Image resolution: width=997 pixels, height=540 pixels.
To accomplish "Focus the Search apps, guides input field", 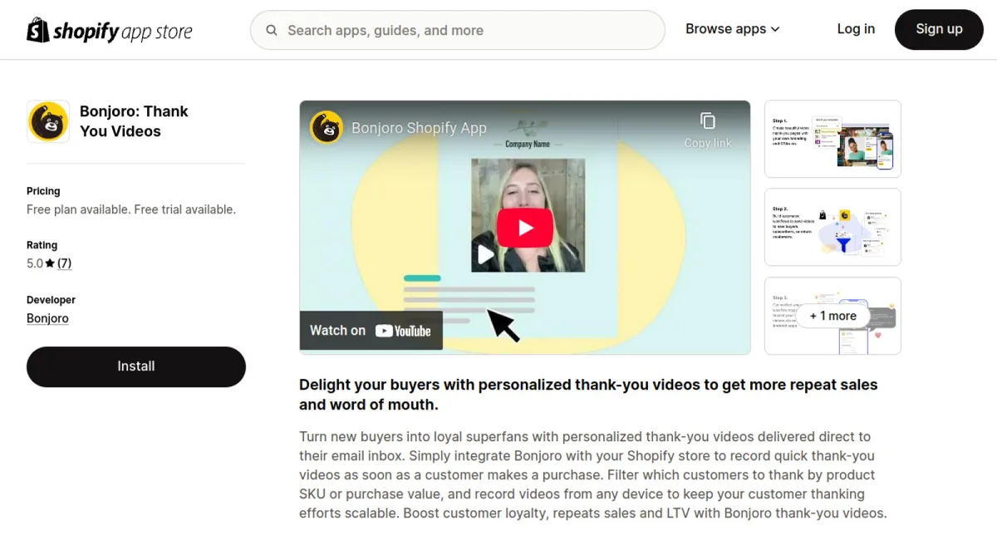I will coord(465,31).
